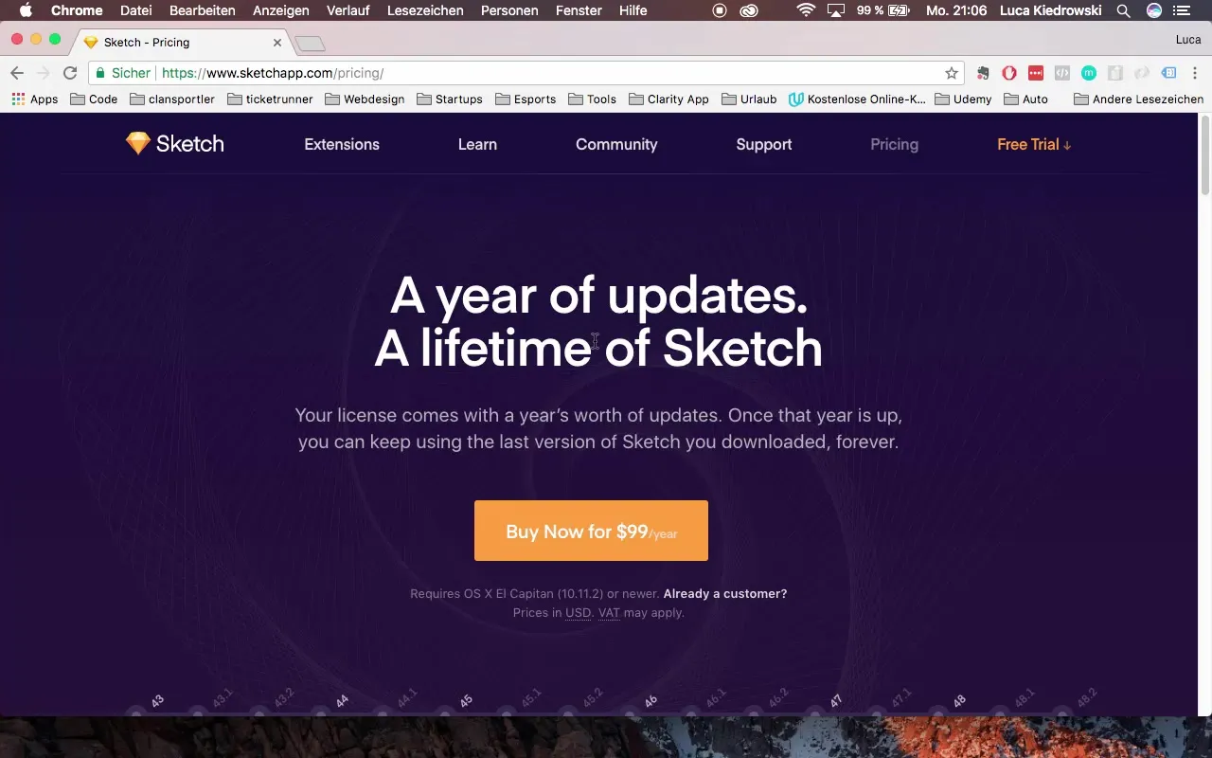Open Notification Center list icon
The width and height of the screenshot is (1212, 758).
[1182, 10]
